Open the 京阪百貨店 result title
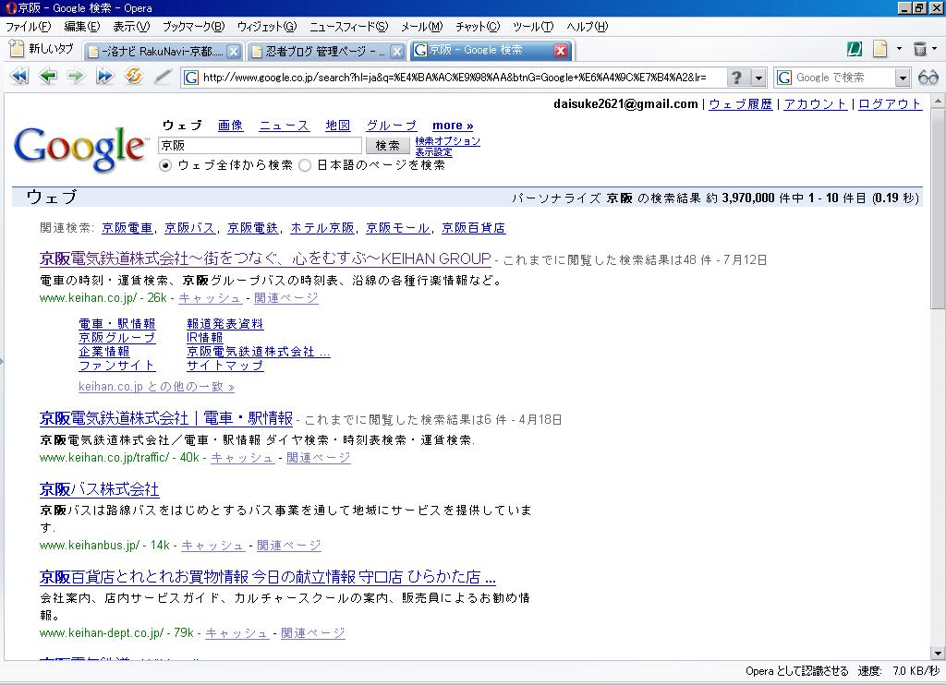This screenshot has width=946, height=685. (267, 577)
